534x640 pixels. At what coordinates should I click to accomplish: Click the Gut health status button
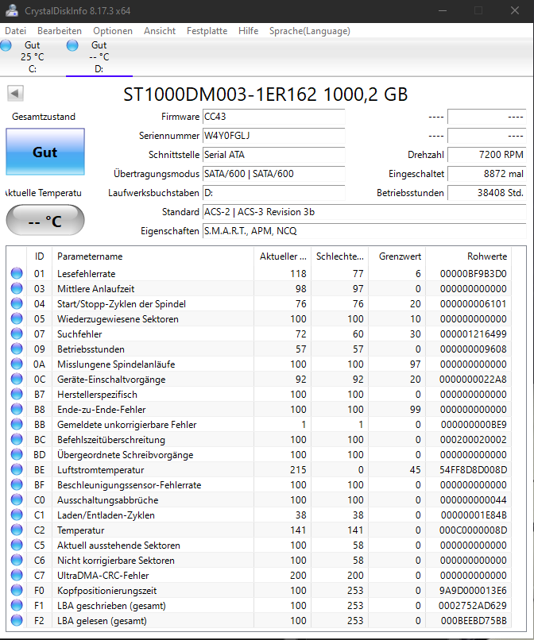pos(45,152)
